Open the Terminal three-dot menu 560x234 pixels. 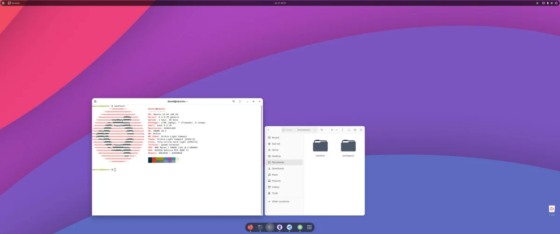pyautogui.click(x=240, y=101)
